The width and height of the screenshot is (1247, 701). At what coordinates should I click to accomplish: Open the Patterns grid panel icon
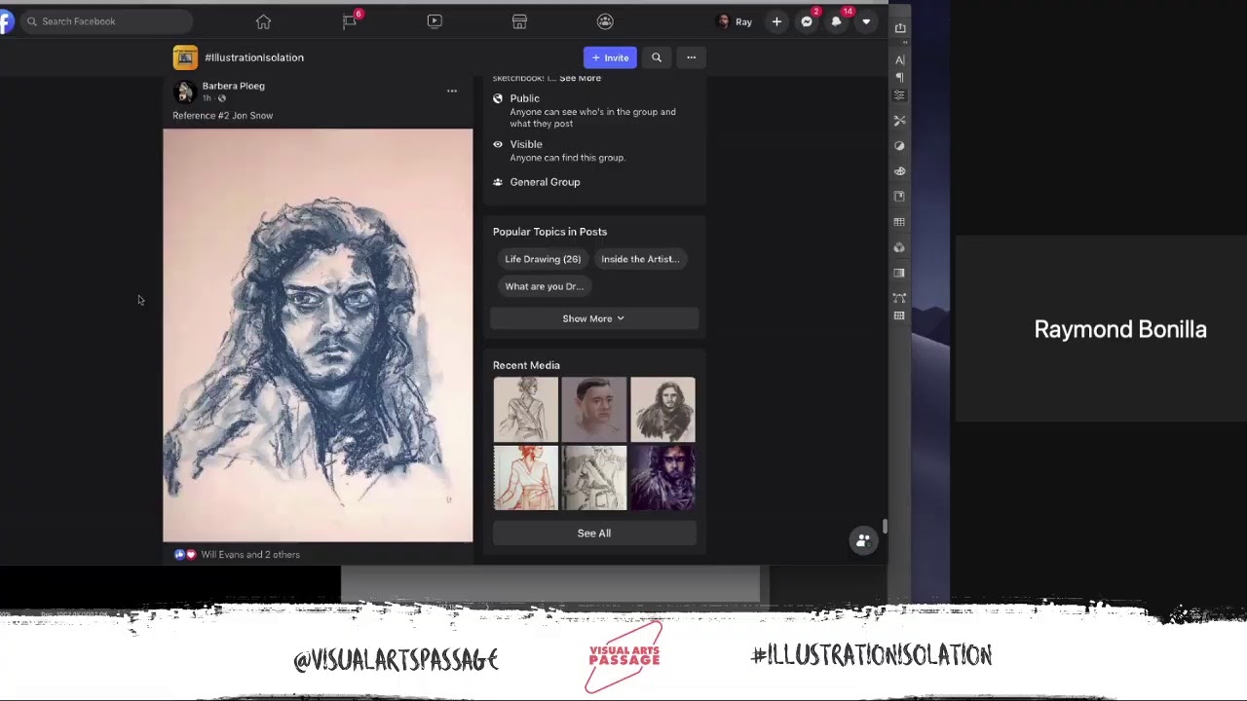pos(900,316)
